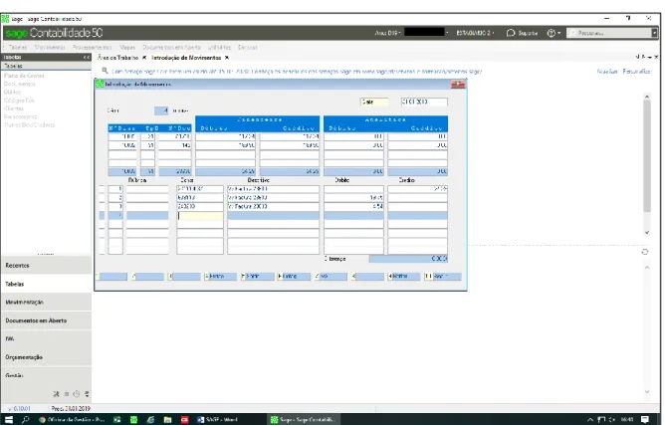Click the Débito amount in line 3
The image size is (665, 425).
click(353, 207)
